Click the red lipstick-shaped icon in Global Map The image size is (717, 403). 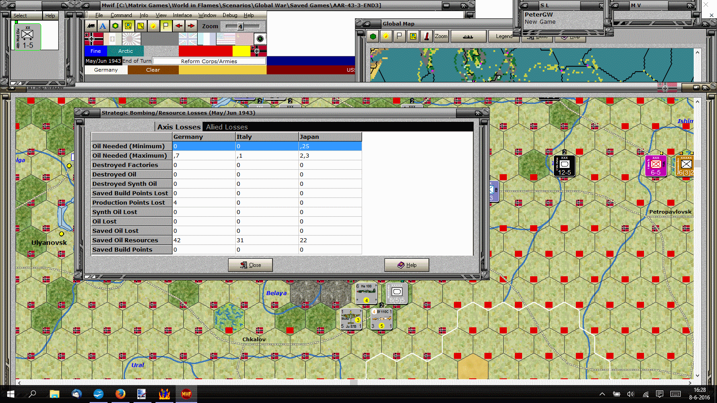[x=427, y=36]
